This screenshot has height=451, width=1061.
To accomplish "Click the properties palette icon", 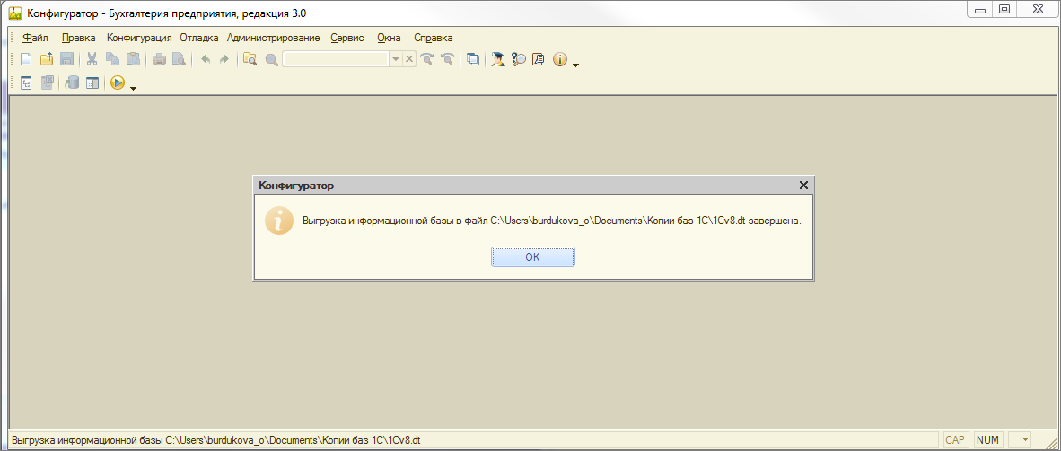I will pos(92,82).
